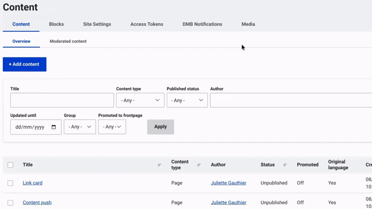The image size is (372, 209).
Task: Click the Apply filter button
Action: pyautogui.click(x=160, y=127)
